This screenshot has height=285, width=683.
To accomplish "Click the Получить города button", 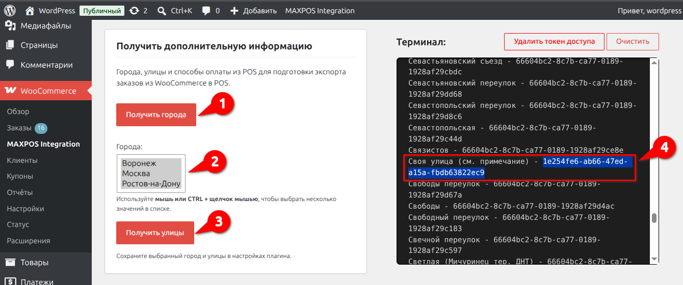I will tap(156, 115).
